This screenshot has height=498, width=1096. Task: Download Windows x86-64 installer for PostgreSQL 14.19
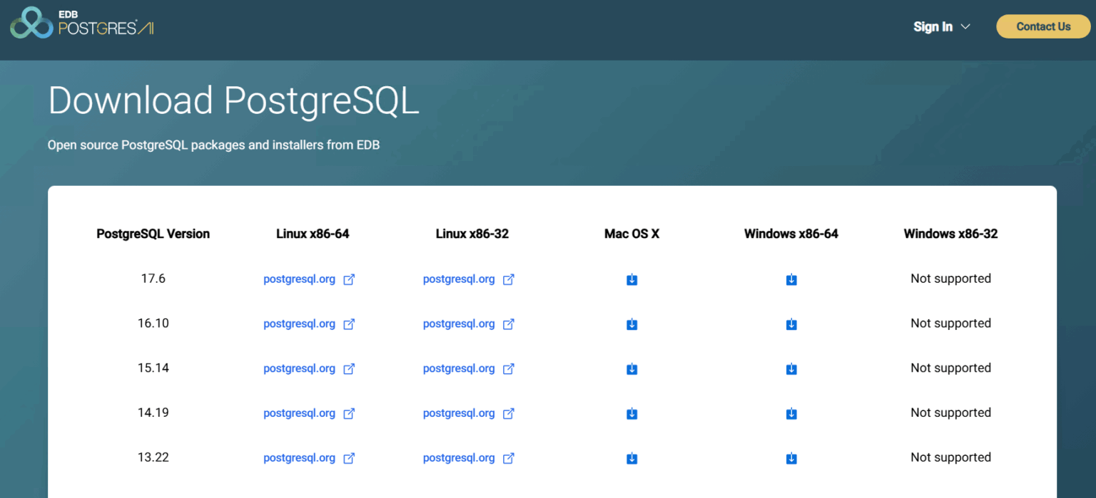(x=791, y=413)
